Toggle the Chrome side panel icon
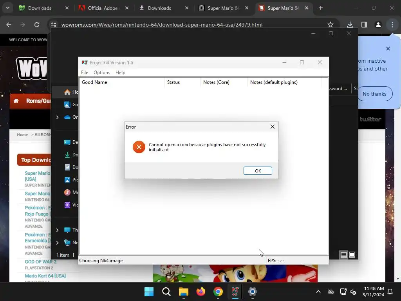Image resolution: width=401 pixels, height=301 pixels. coord(364,25)
